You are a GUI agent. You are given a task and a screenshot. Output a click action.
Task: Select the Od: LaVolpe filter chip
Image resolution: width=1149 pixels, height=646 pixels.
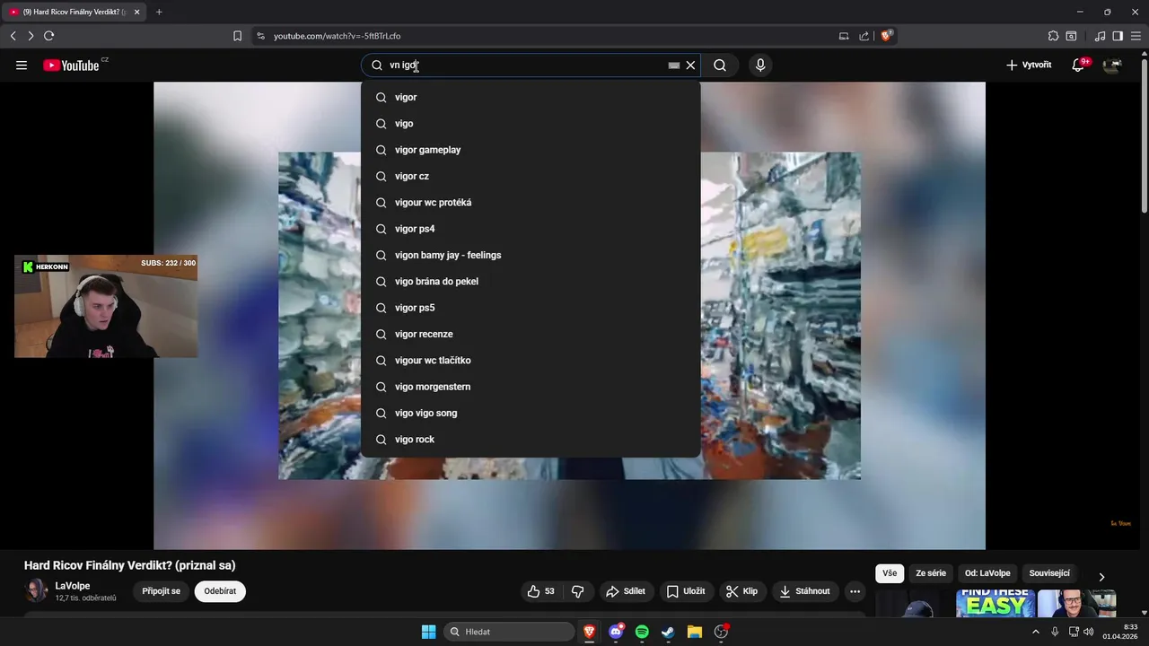click(987, 573)
